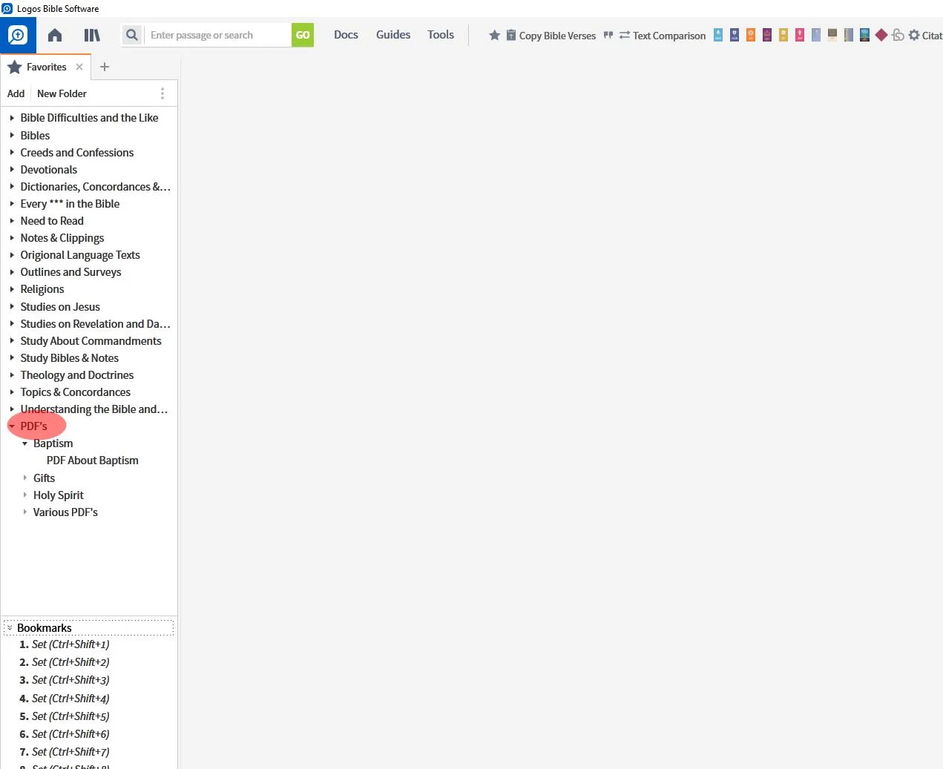This screenshot has height=769, width=943.
Task: Go to the Home page icon
Action: click(55, 35)
